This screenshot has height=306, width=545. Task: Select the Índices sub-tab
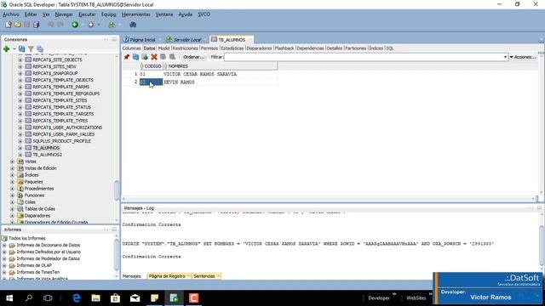click(376, 48)
